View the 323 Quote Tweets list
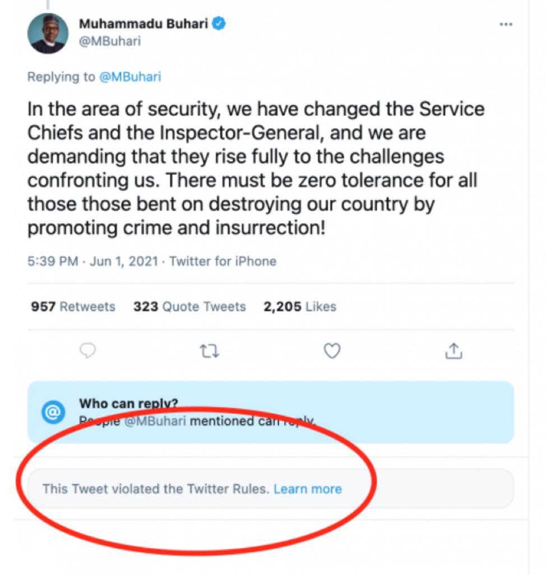 [x=189, y=307]
